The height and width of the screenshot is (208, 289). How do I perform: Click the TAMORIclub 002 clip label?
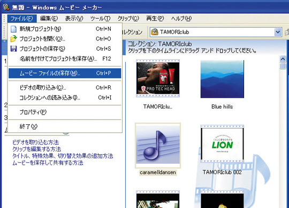click(222, 172)
